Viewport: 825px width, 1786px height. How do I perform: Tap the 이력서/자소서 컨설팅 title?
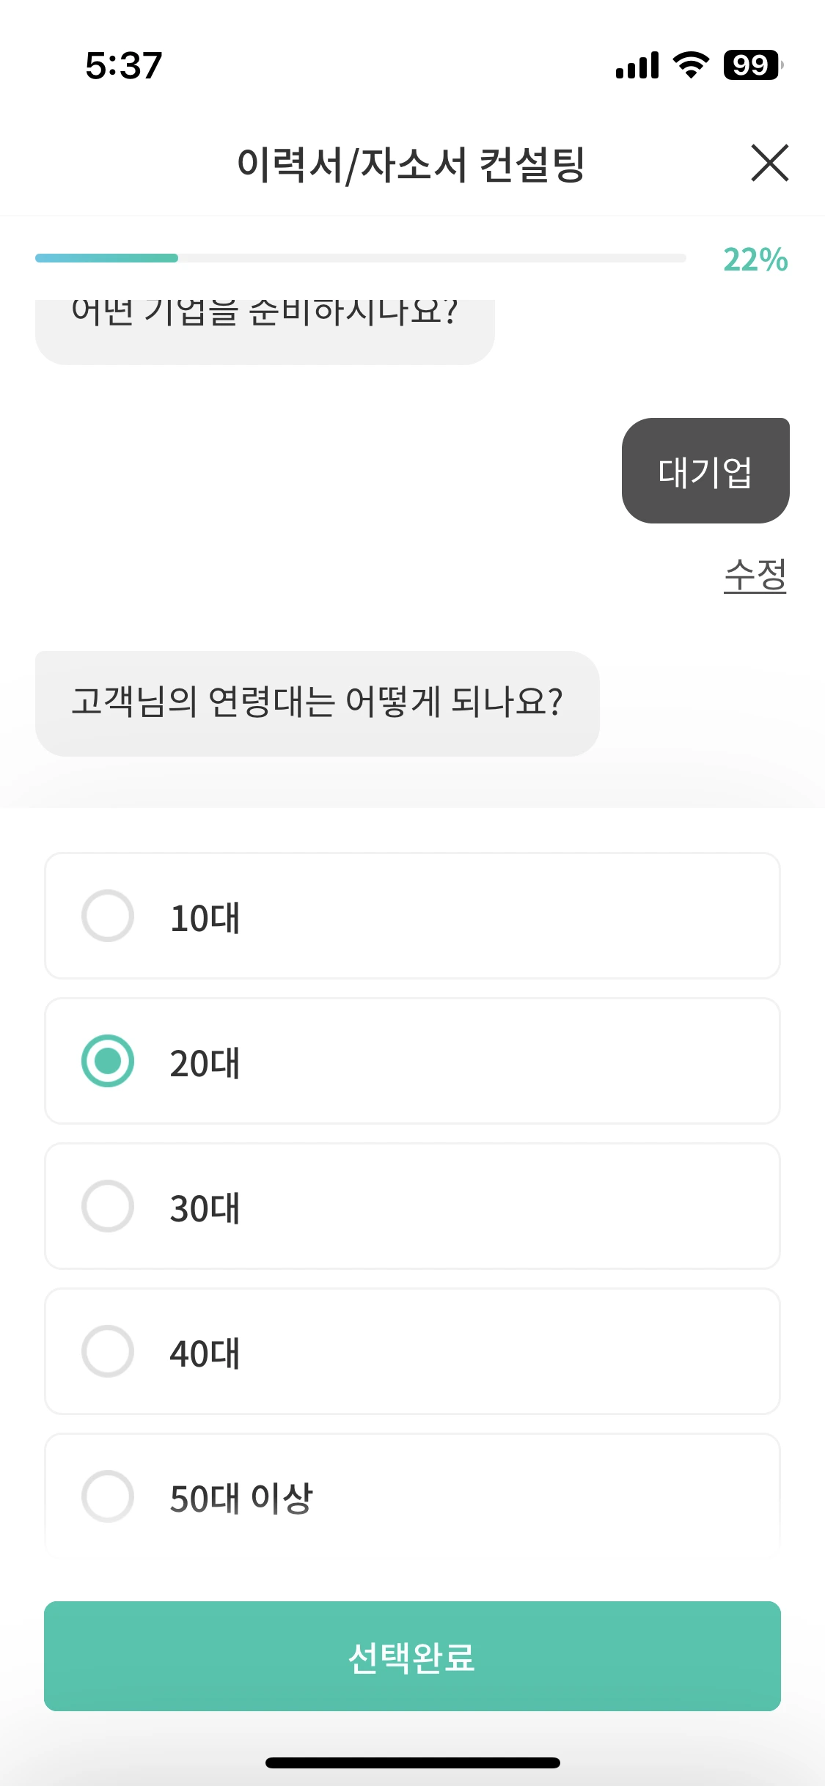tap(411, 164)
